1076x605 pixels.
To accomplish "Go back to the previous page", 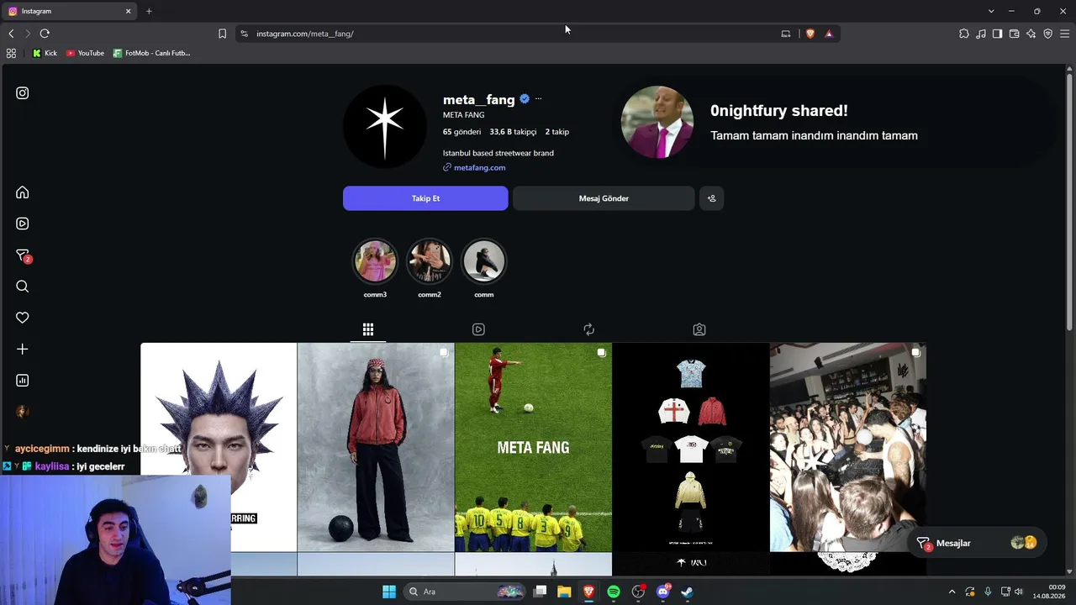I will click(11, 34).
